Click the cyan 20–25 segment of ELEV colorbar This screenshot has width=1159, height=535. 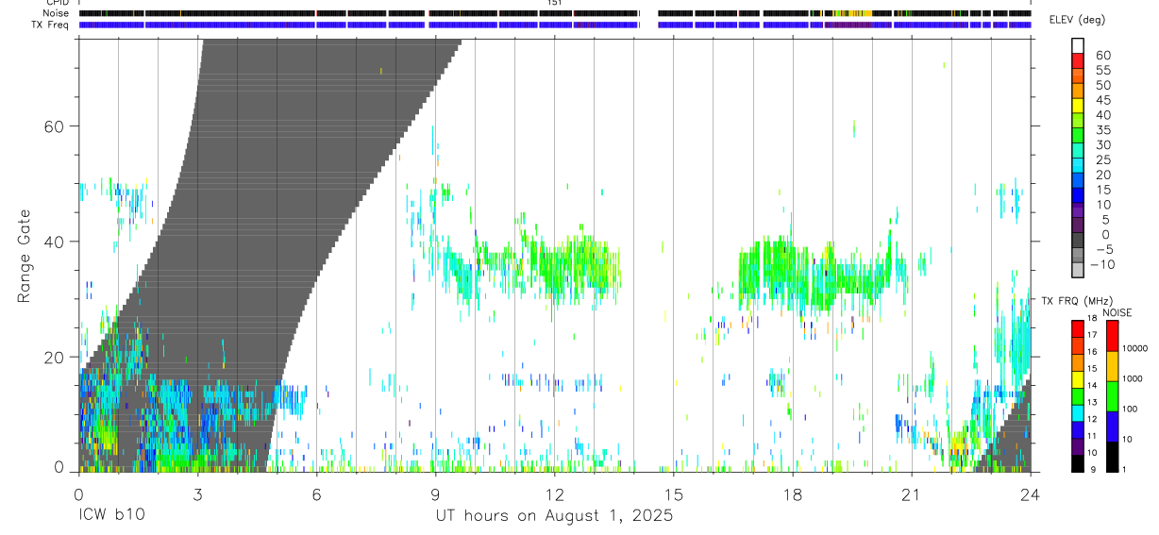point(1078,167)
